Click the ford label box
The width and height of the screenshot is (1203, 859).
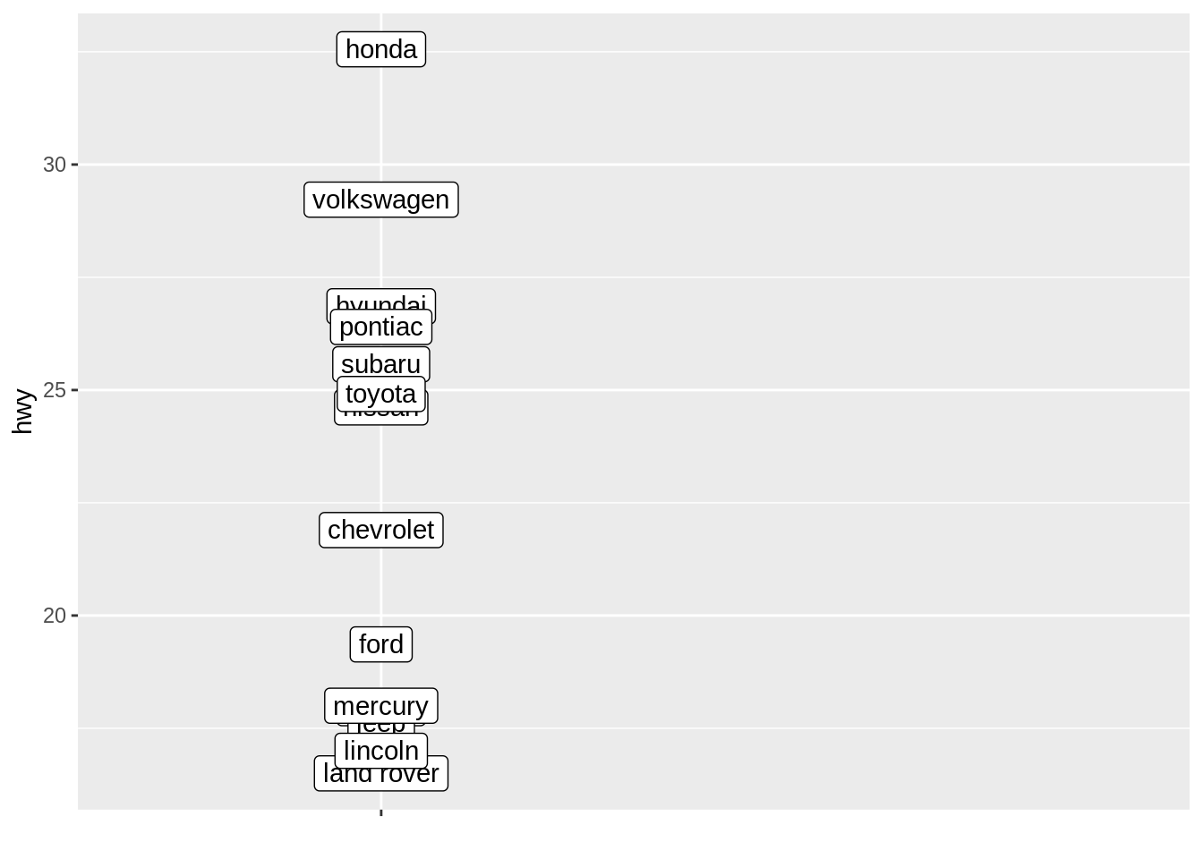[380, 644]
